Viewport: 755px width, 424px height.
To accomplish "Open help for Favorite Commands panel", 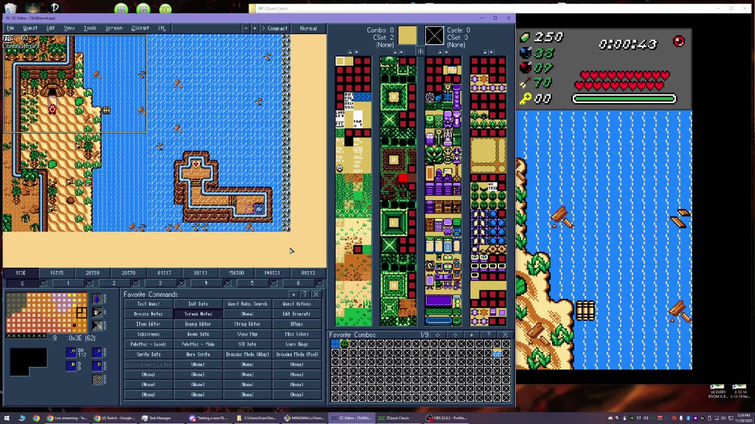I will coord(304,294).
